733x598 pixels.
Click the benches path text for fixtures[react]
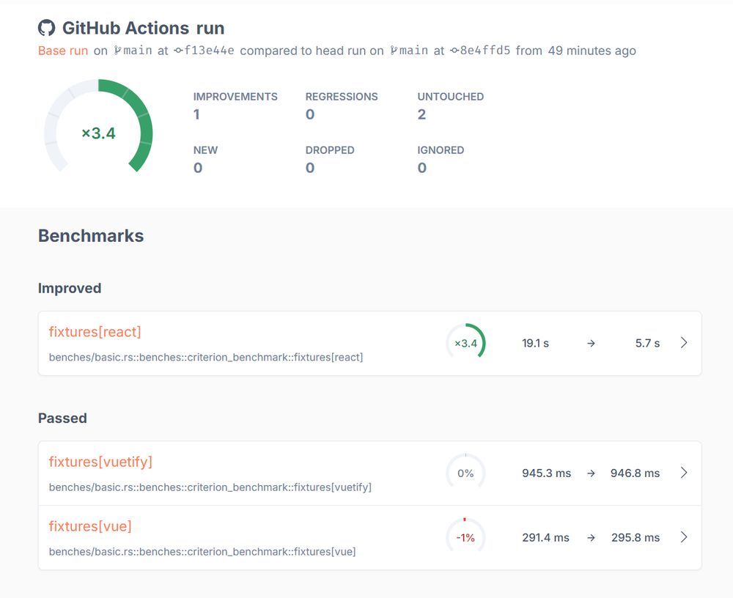tap(206, 357)
